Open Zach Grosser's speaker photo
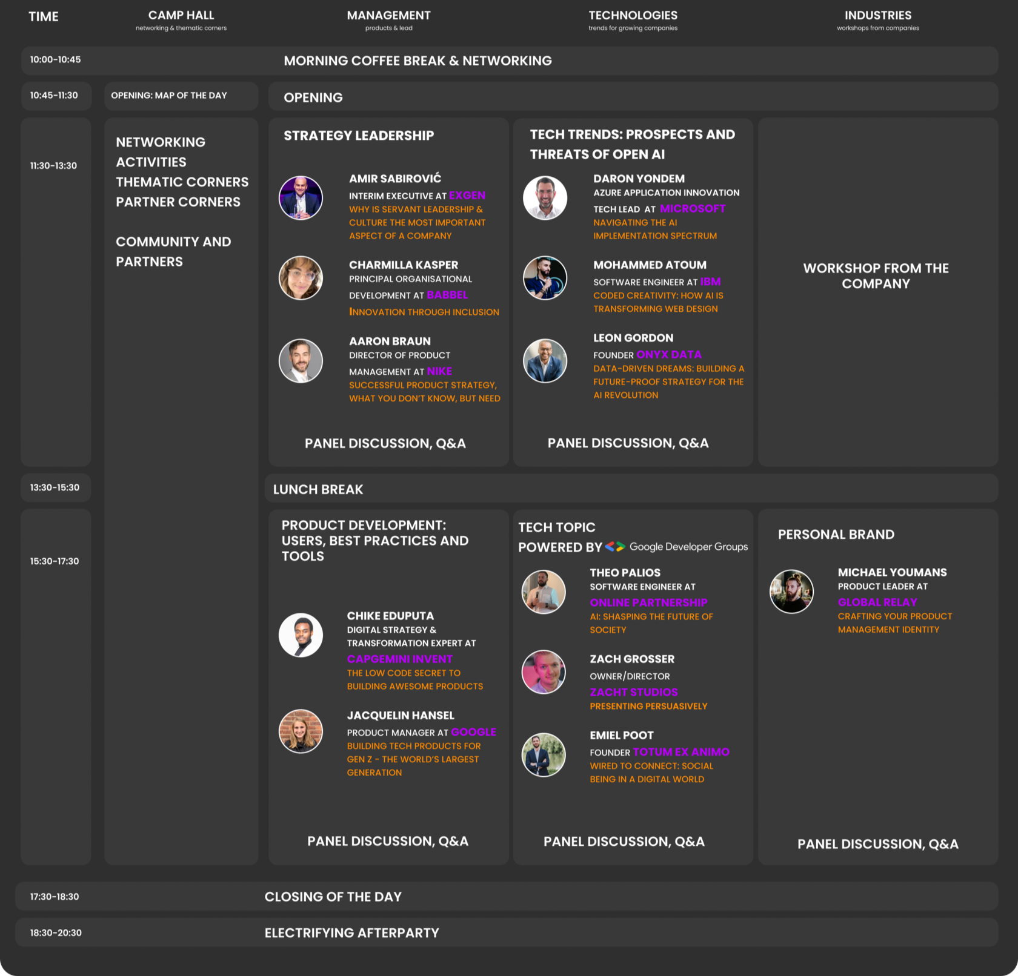This screenshot has width=1018, height=976. [544, 672]
